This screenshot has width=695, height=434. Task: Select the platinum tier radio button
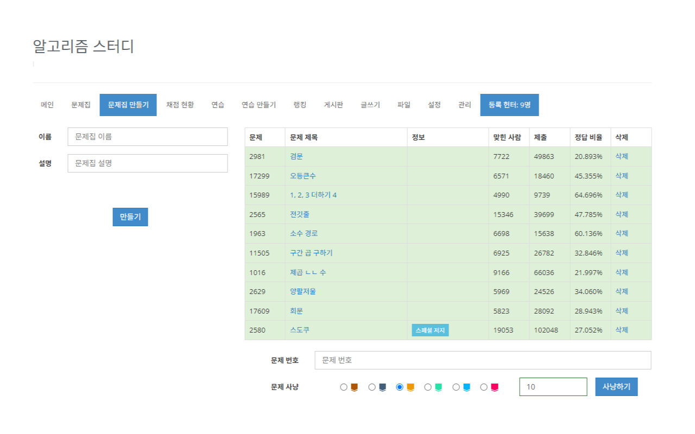tap(428, 387)
